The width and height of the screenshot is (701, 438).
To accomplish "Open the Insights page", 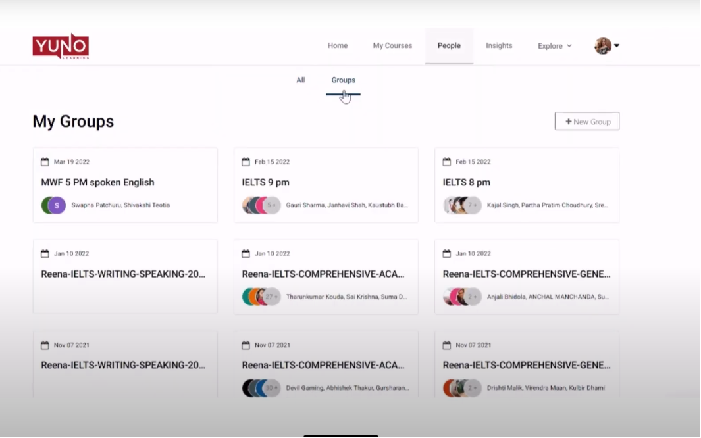I will point(499,46).
